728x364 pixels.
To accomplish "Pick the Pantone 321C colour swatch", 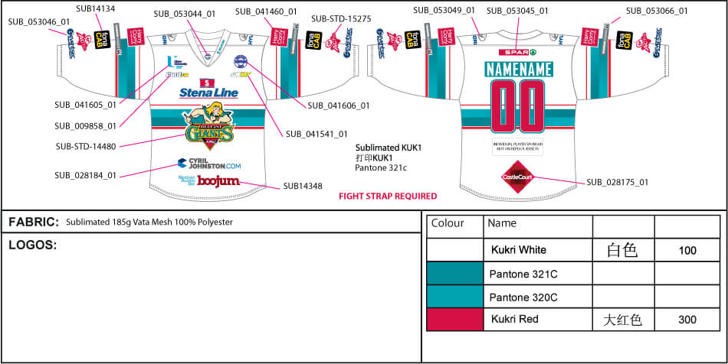I will pyautogui.click(x=455, y=273).
